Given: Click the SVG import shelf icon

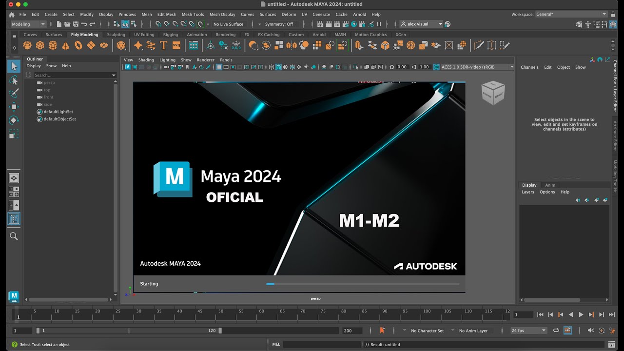Looking at the screenshot, I should click(x=176, y=45).
